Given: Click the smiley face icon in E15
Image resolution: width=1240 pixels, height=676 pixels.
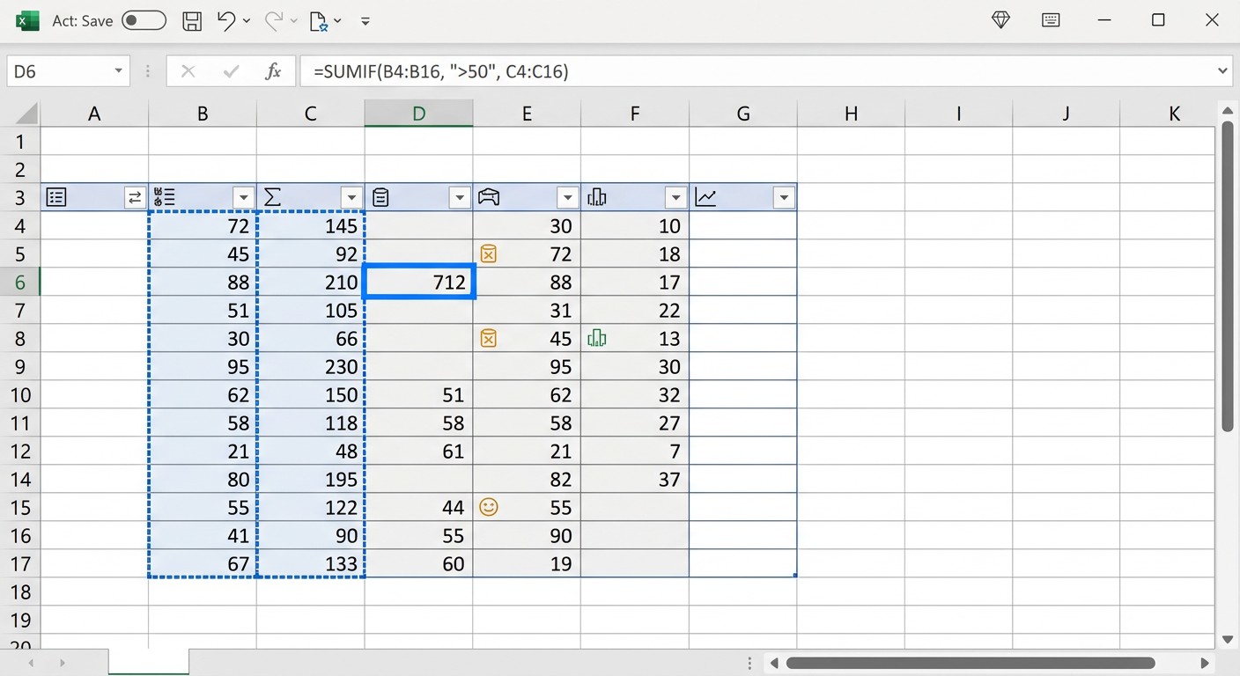Looking at the screenshot, I should click(489, 507).
